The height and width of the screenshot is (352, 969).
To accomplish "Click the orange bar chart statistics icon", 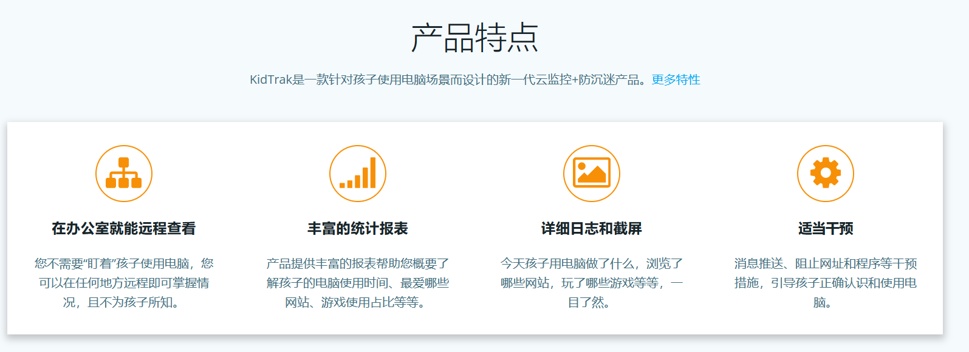I will pyautogui.click(x=358, y=174).
